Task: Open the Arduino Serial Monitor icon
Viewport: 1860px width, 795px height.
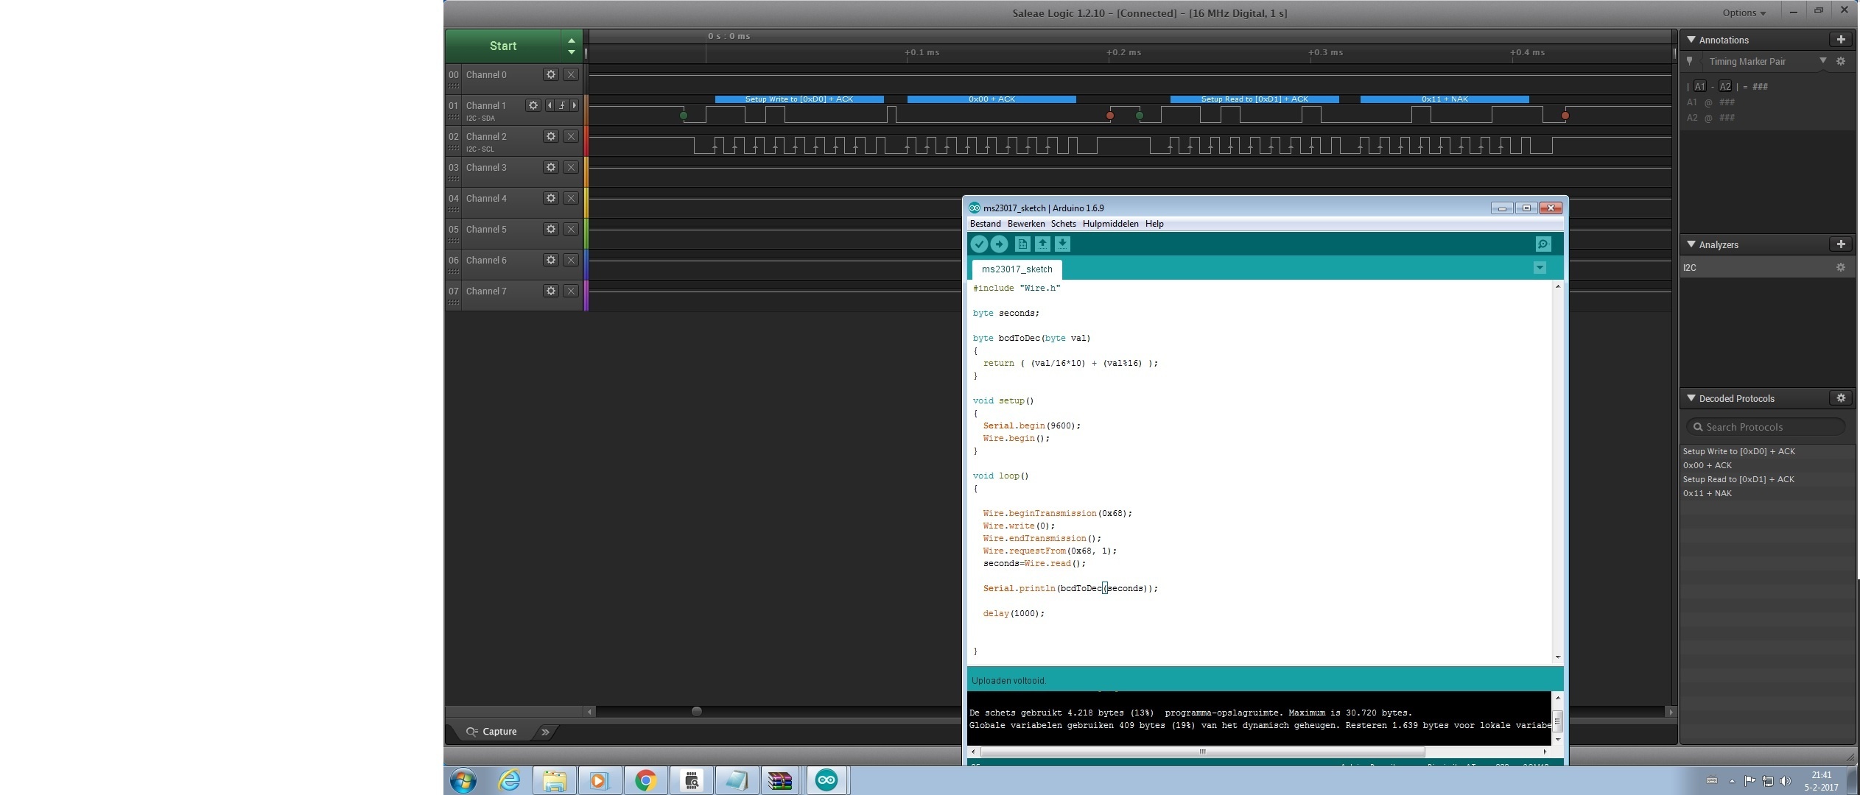Action: [x=1543, y=244]
